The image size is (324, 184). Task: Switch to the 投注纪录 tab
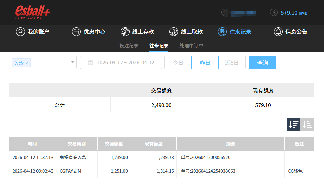(x=129, y=46)
